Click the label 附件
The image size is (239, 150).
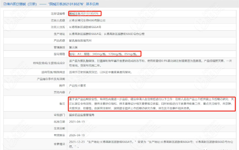(62, 86)
